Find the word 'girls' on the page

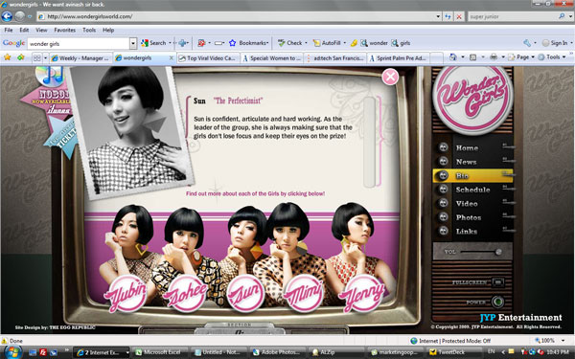(x=401, y=43)
